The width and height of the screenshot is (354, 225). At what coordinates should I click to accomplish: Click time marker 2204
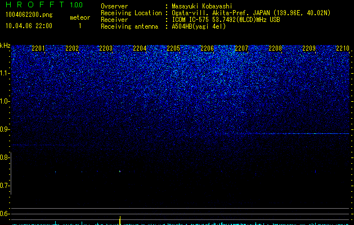click(x=140, y=48)
